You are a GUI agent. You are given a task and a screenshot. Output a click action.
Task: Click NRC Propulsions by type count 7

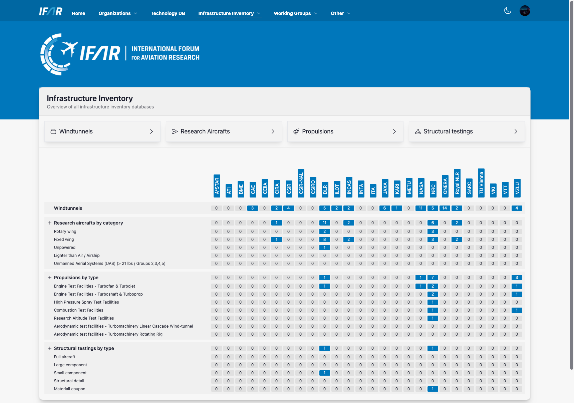click(x=433, y=278)
